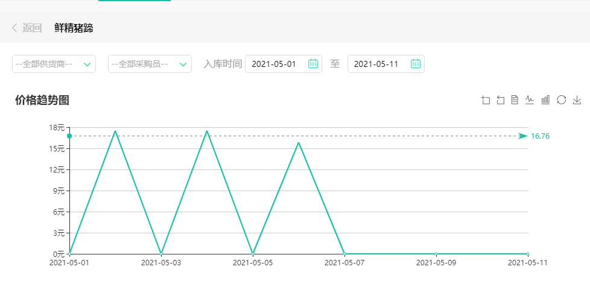
Task: Open calendar for end date 2021-05-11
Action: pyautogui.click(x=415, y=64)
